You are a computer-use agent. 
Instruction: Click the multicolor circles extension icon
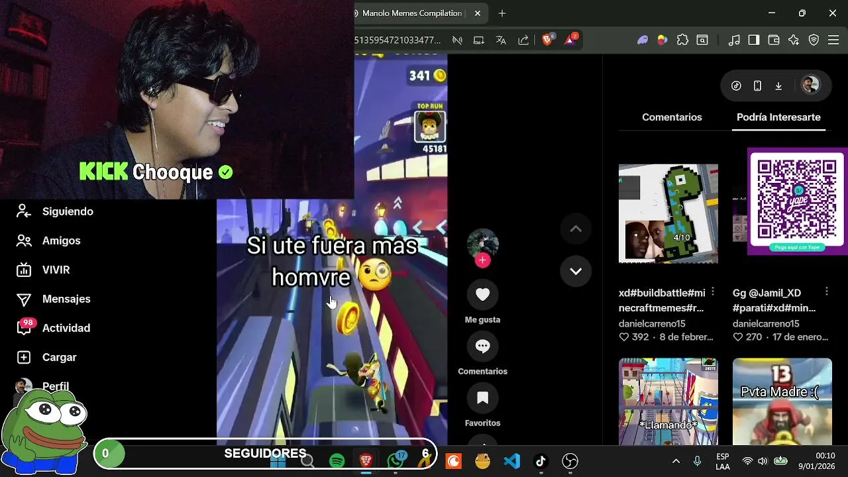(x=662, y=40)
